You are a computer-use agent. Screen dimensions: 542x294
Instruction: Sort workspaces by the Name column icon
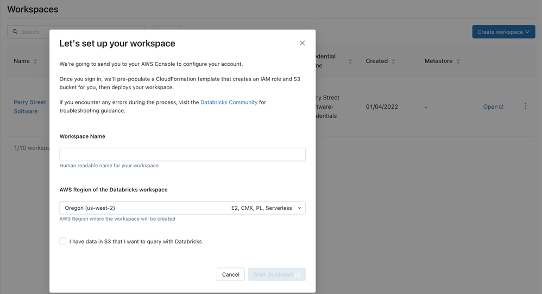tap(35, 61)
